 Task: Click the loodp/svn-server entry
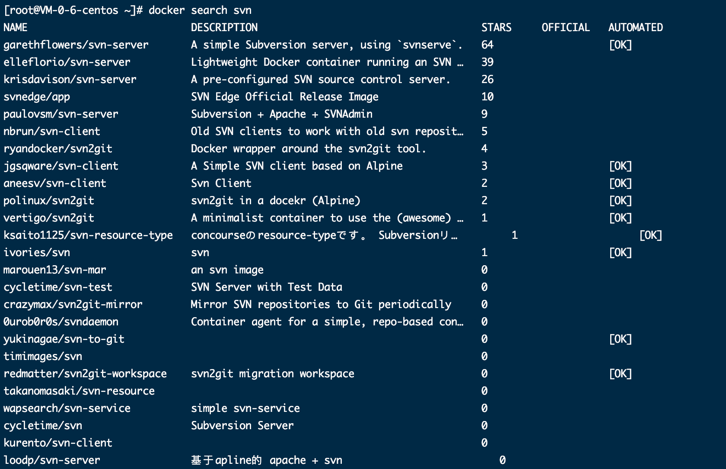52,460
